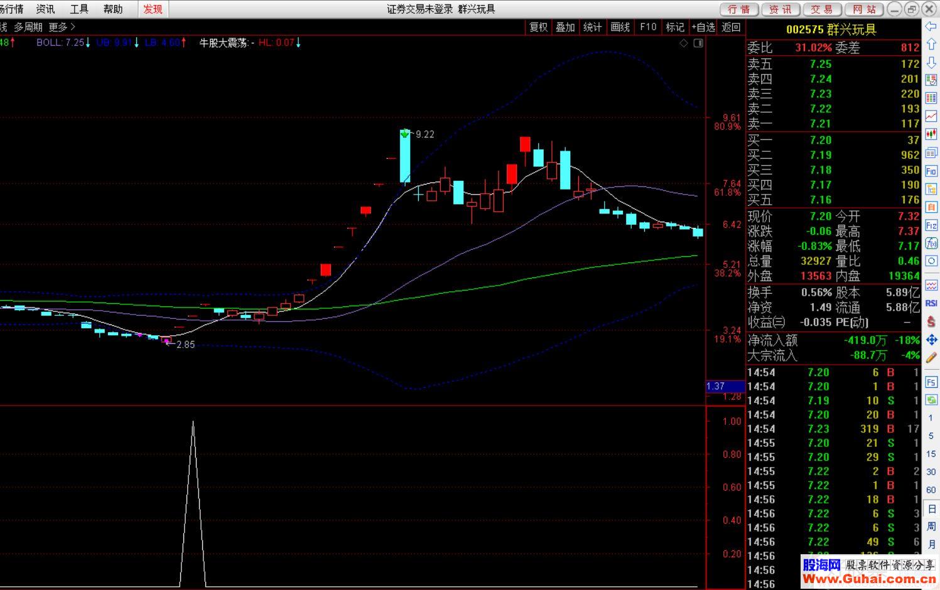Switch to 1-minute period
The width and height of the screenshot is (940, 590).
click(x=931, y=418)
